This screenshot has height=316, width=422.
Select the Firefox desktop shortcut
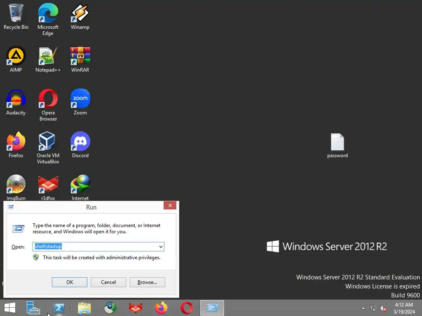pos(16,145)
